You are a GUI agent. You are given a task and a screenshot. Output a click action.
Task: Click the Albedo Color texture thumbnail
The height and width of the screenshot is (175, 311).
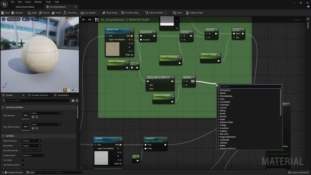(112, 49)
